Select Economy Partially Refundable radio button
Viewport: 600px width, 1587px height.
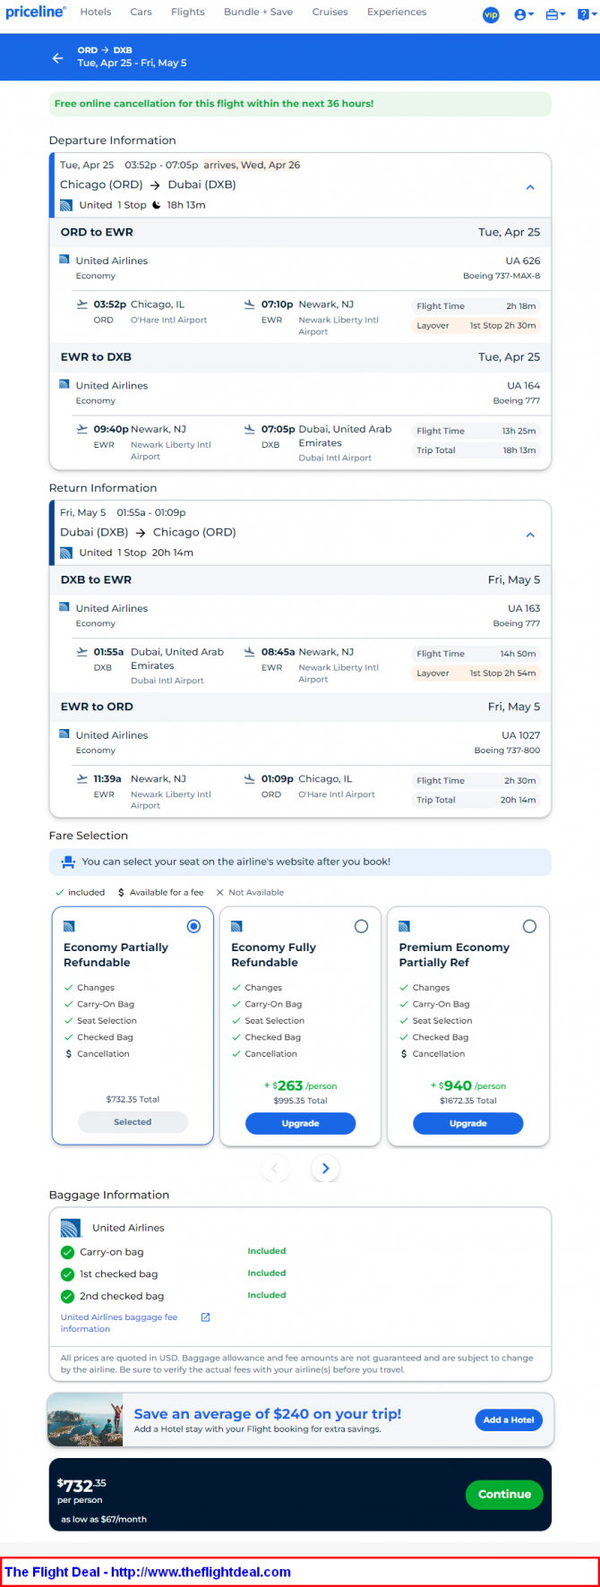click(x=193, y=926)
